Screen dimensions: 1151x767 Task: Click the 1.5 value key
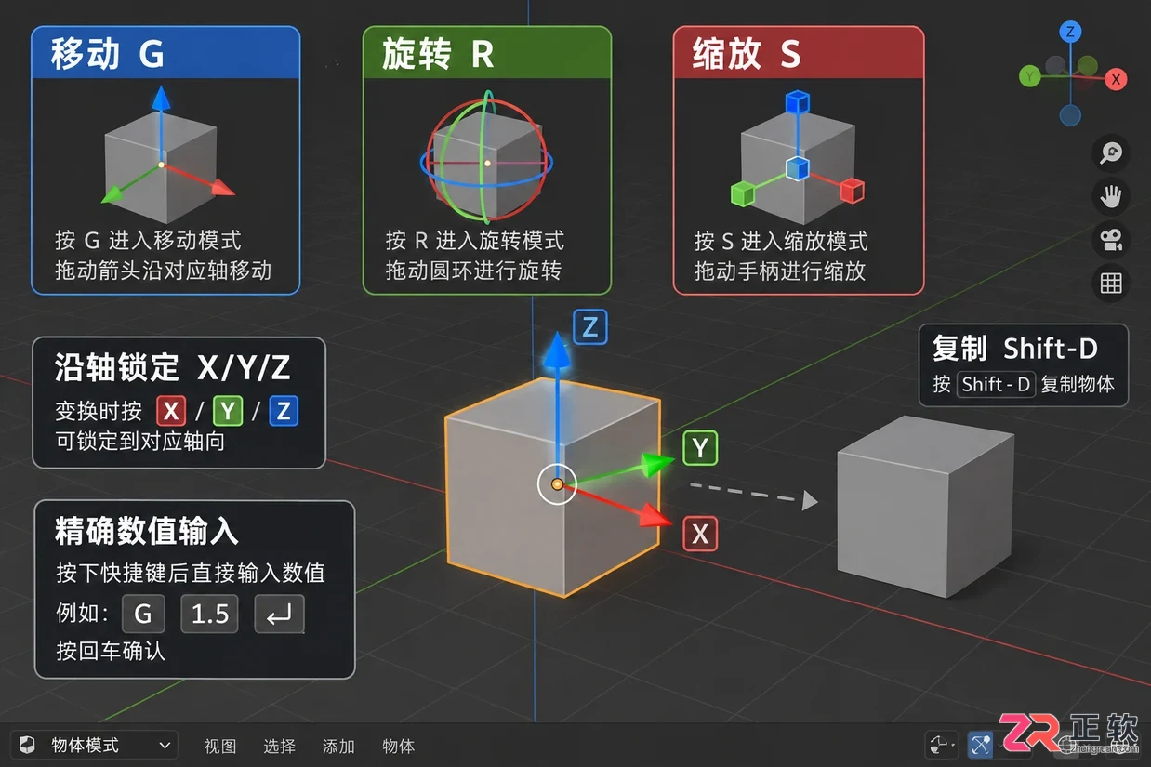pyautogui.click(x=210, y=614)
